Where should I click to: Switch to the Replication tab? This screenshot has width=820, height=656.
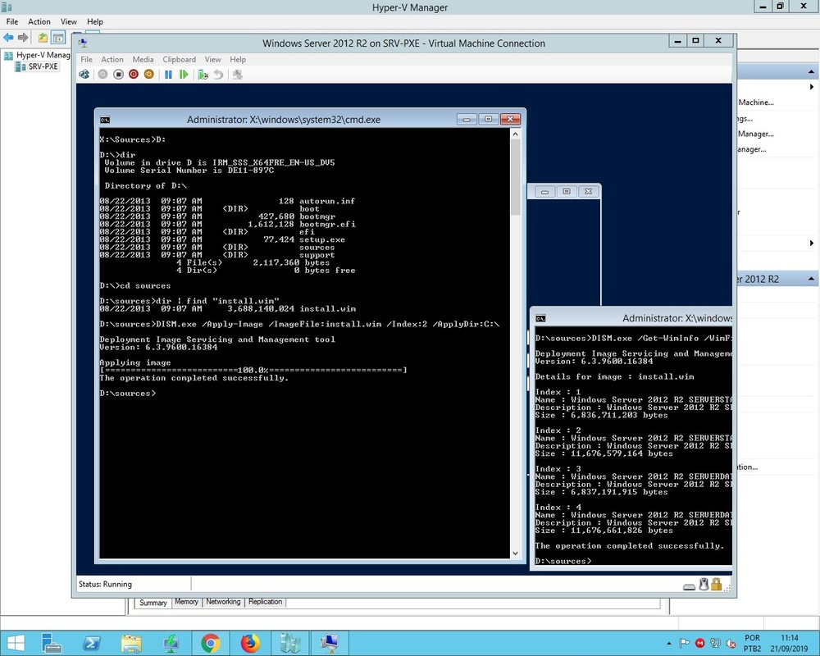tap(265, 602)
